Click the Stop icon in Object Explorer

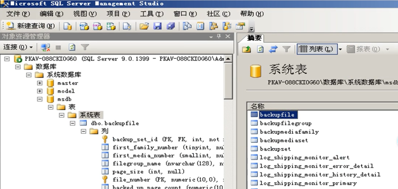click(58, 47)
